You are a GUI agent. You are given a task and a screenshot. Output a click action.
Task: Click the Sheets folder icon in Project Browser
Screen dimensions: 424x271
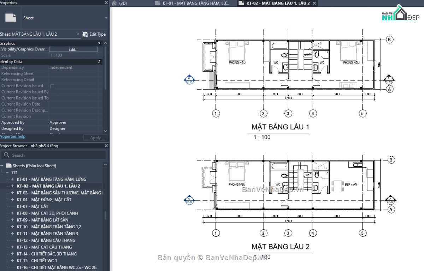[9, 165]
